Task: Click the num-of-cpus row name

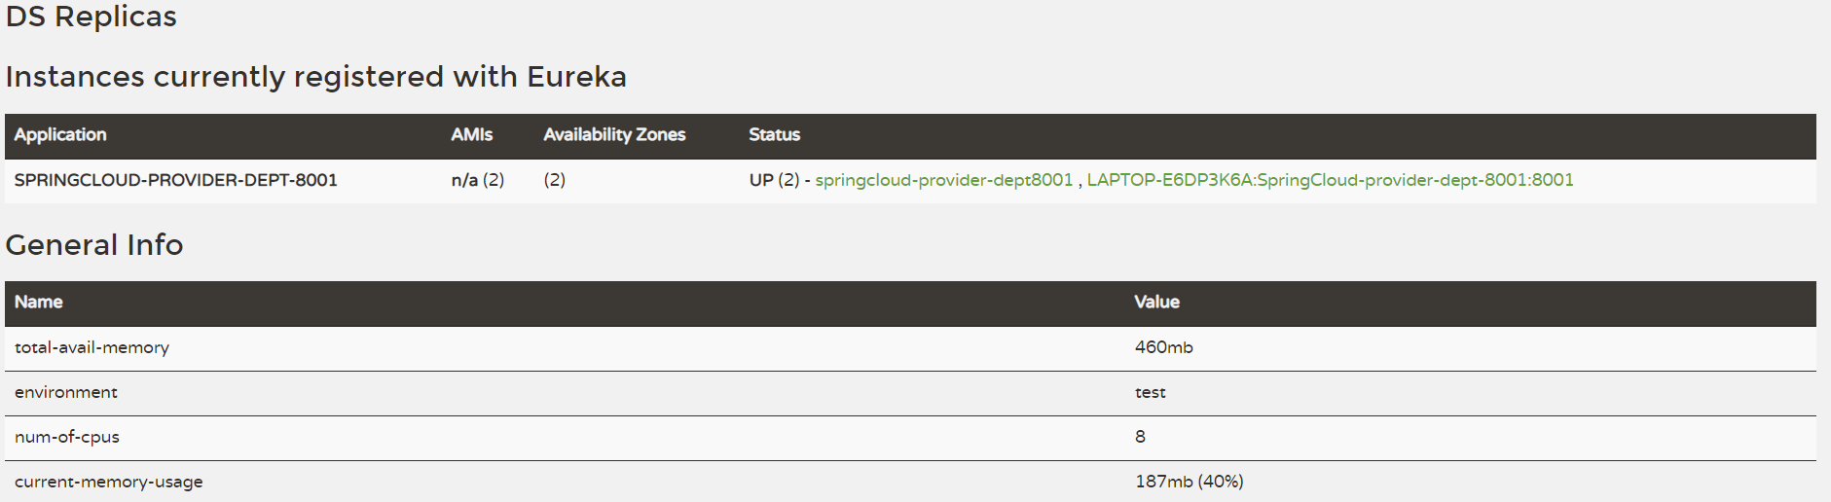Action: point(67,437)
